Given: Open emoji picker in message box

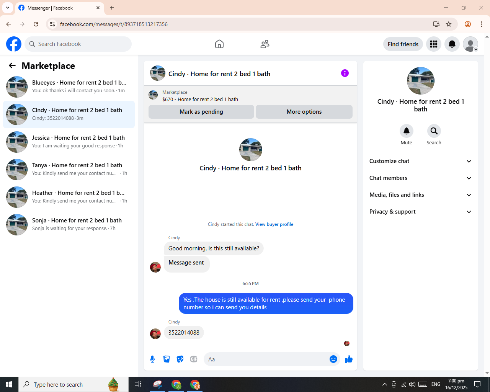Looking at the screenshot, I should [x=333, y=359].
